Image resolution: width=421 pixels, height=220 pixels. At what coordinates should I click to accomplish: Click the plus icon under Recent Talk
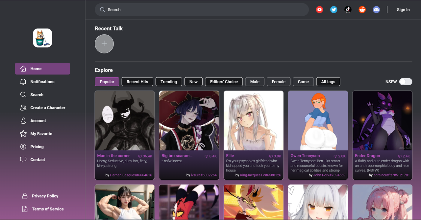[104, 44]
